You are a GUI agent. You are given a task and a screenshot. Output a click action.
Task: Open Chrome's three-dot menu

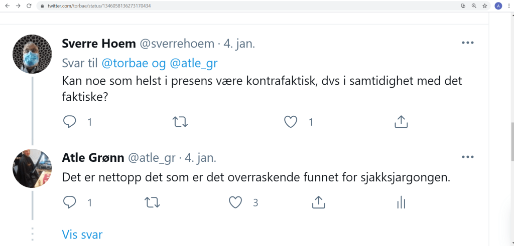click(508, 6)
